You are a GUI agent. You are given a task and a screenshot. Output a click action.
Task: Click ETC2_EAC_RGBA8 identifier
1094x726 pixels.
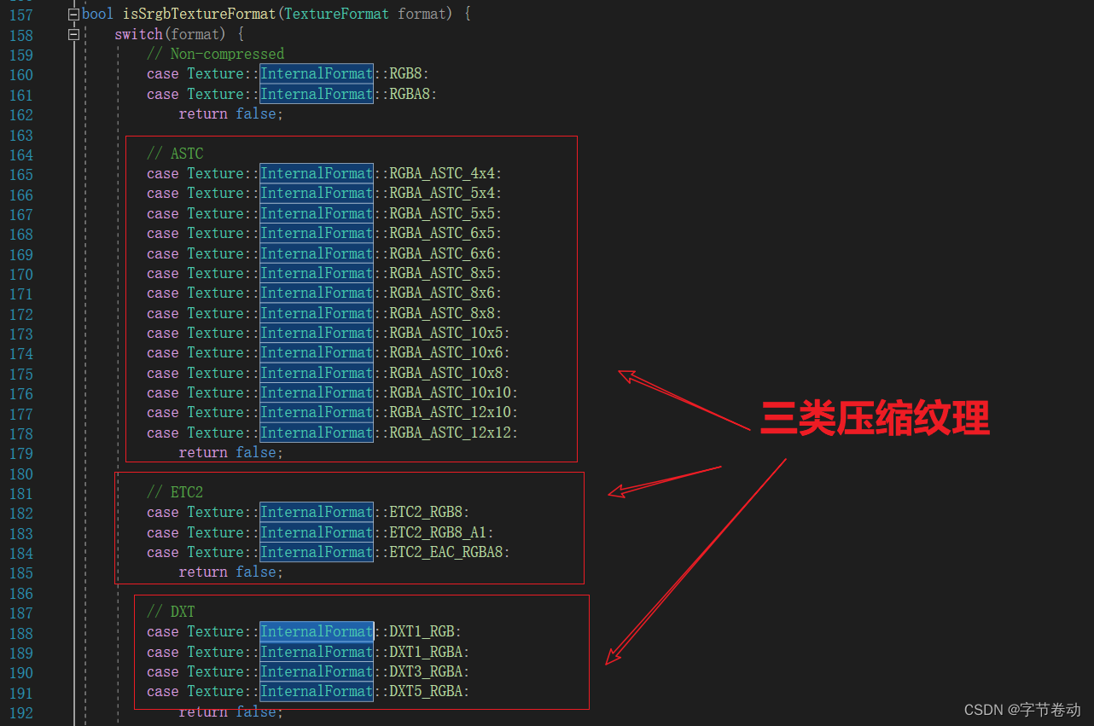[x=446, y=552]
